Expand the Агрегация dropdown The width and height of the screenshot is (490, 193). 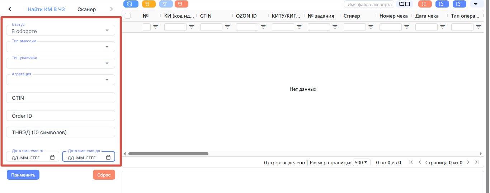point(61,80)
